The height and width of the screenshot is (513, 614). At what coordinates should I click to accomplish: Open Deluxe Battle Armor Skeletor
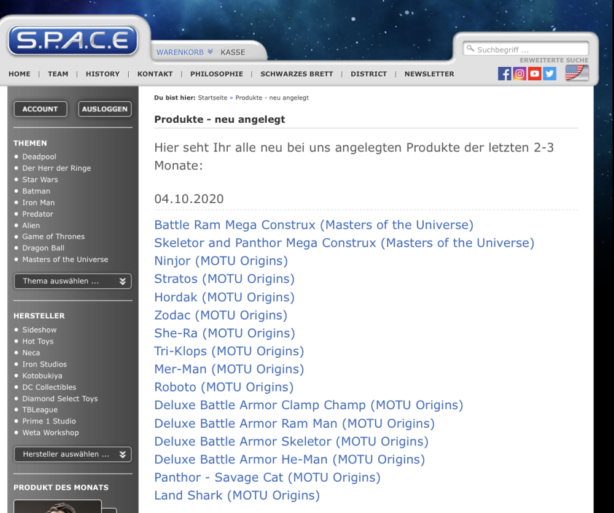point(291,442)
